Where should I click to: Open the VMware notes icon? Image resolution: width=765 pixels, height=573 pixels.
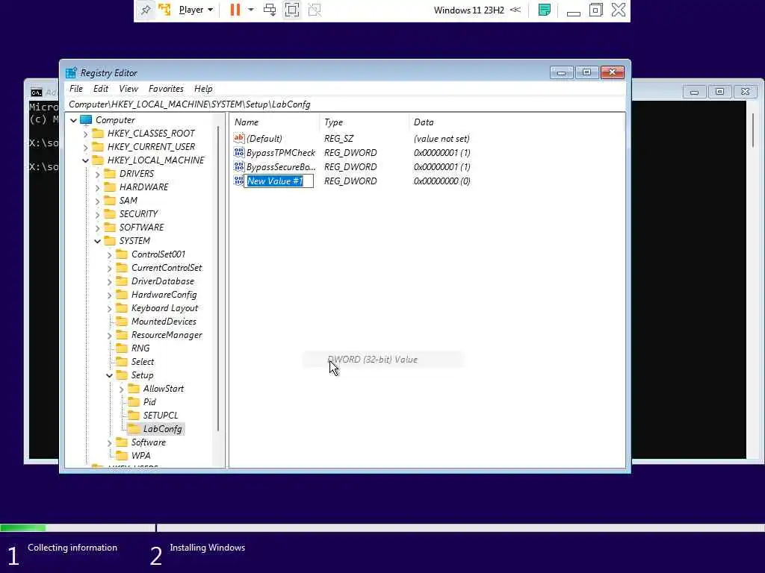545,10
